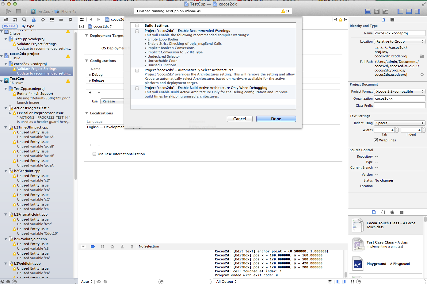Open the Breakpoint navigator icon
The height and width of the screenshot is (284, 427).
61,20
